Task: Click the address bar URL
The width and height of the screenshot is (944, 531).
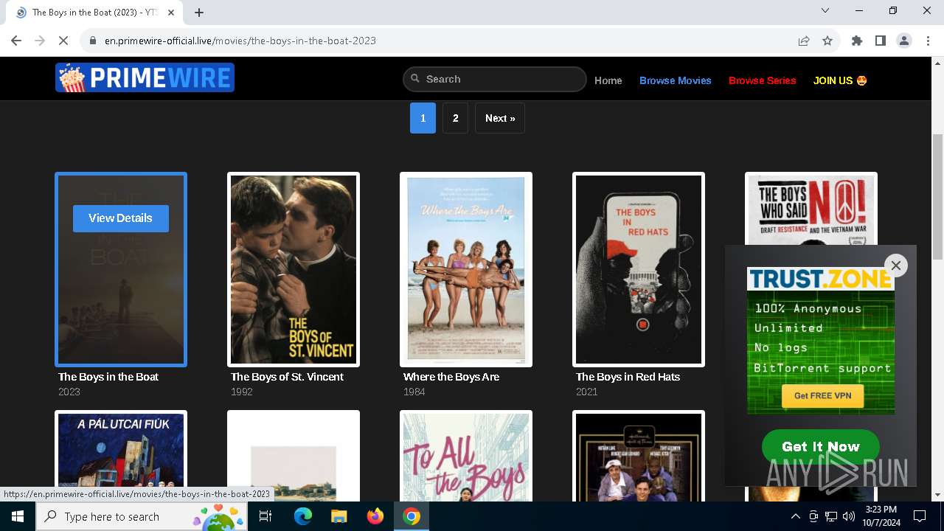Action: [240, 41]
